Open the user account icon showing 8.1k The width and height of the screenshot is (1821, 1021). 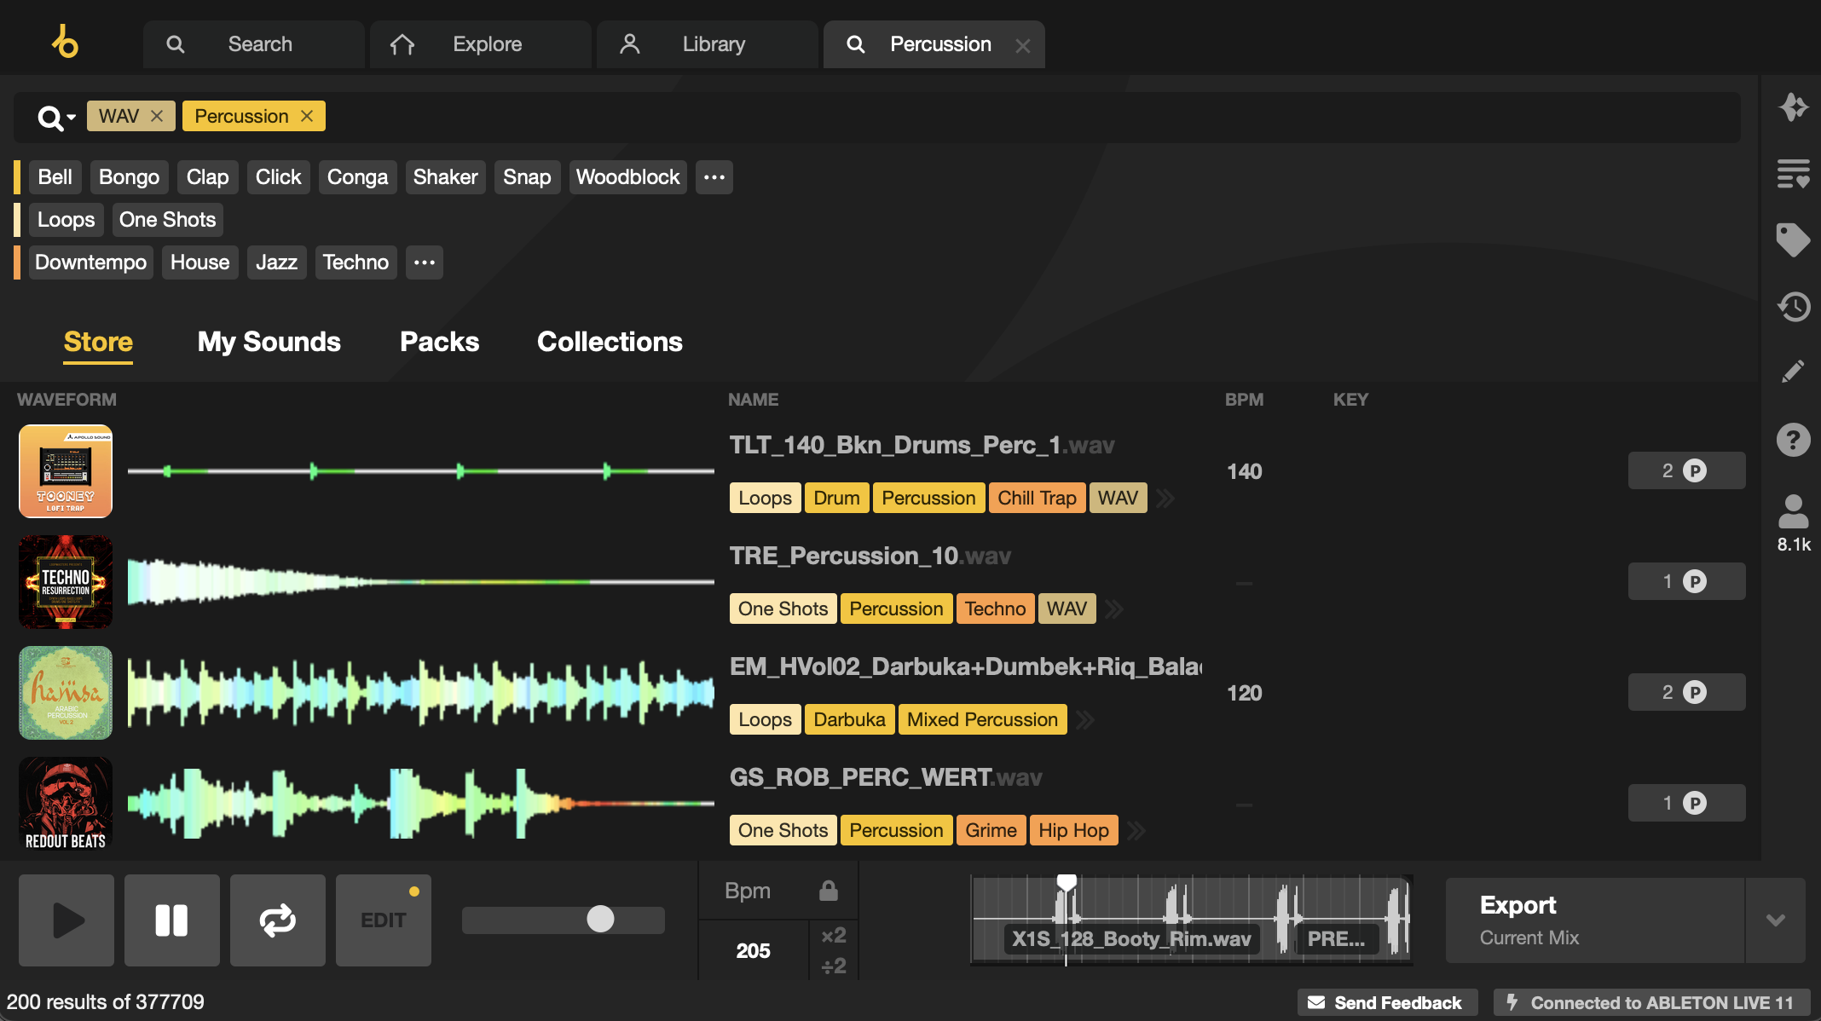coord(1793,522)
